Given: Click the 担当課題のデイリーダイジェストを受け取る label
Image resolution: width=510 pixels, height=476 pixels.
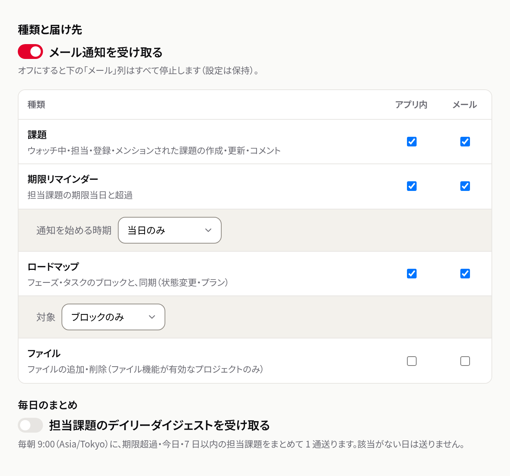Looking at the screenshot, I should [x=159, y=426].
